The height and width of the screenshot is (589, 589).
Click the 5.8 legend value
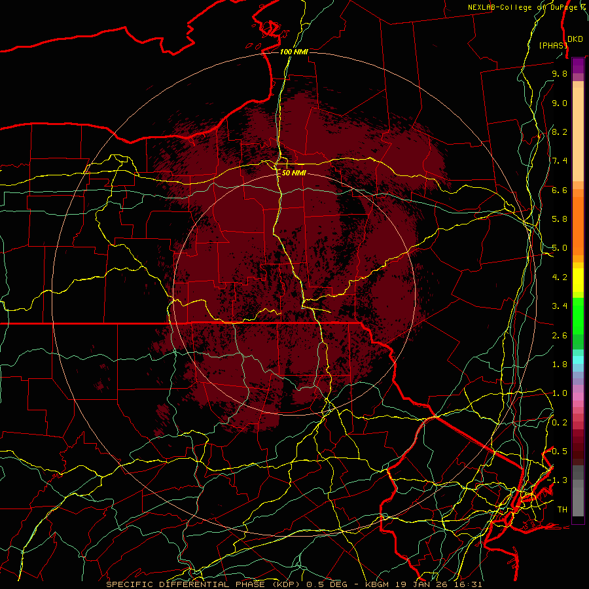[x=560, y=219]
